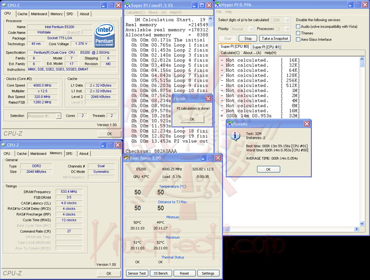Open the Priority dropdown
The width and height of the screenshot is (370, 280).
pos(251,29)
